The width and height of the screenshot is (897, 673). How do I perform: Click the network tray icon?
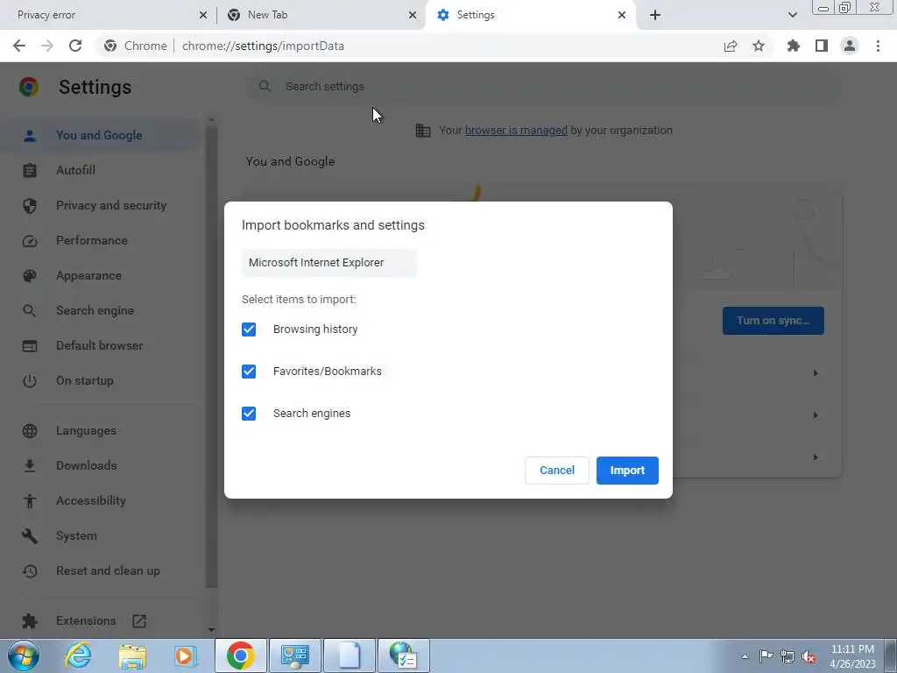tap(788, 656)
